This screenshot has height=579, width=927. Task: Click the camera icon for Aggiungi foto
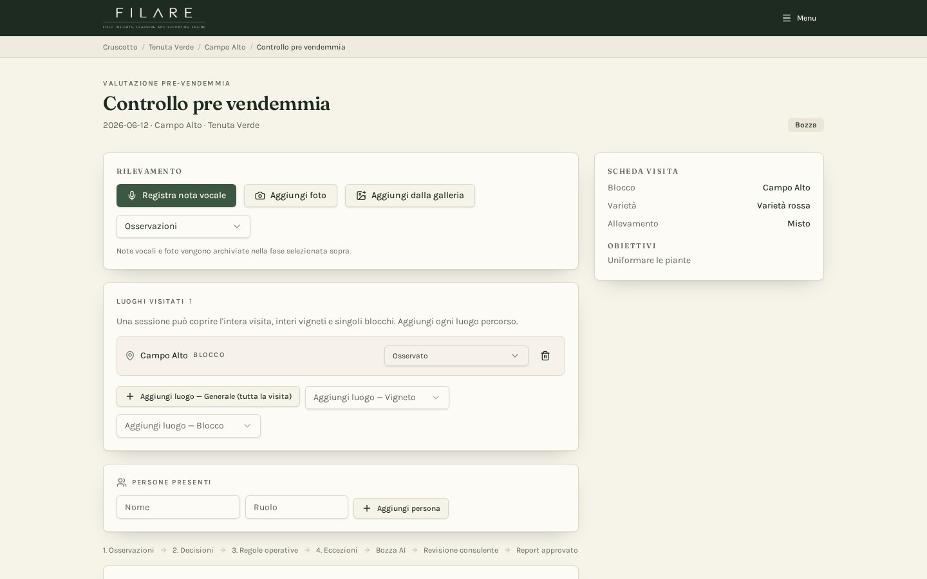[x=260, y=196]
